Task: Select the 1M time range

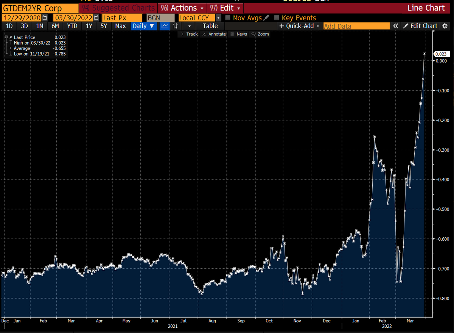Action: [40, 26]
